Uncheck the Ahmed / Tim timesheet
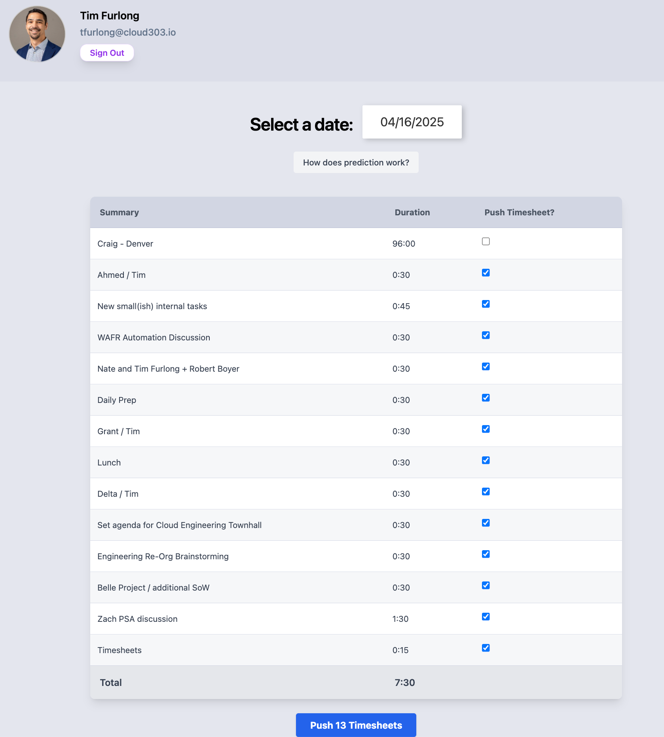The width and height of the screenshot is (664, 737). (486, 273)
